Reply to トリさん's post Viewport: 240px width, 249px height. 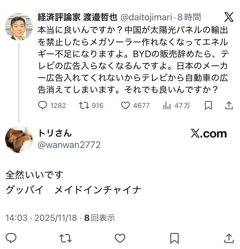(11, 238)
